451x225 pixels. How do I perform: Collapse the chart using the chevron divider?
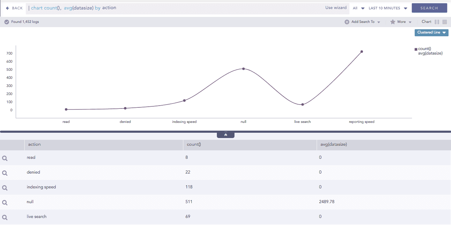click(225, 135)
